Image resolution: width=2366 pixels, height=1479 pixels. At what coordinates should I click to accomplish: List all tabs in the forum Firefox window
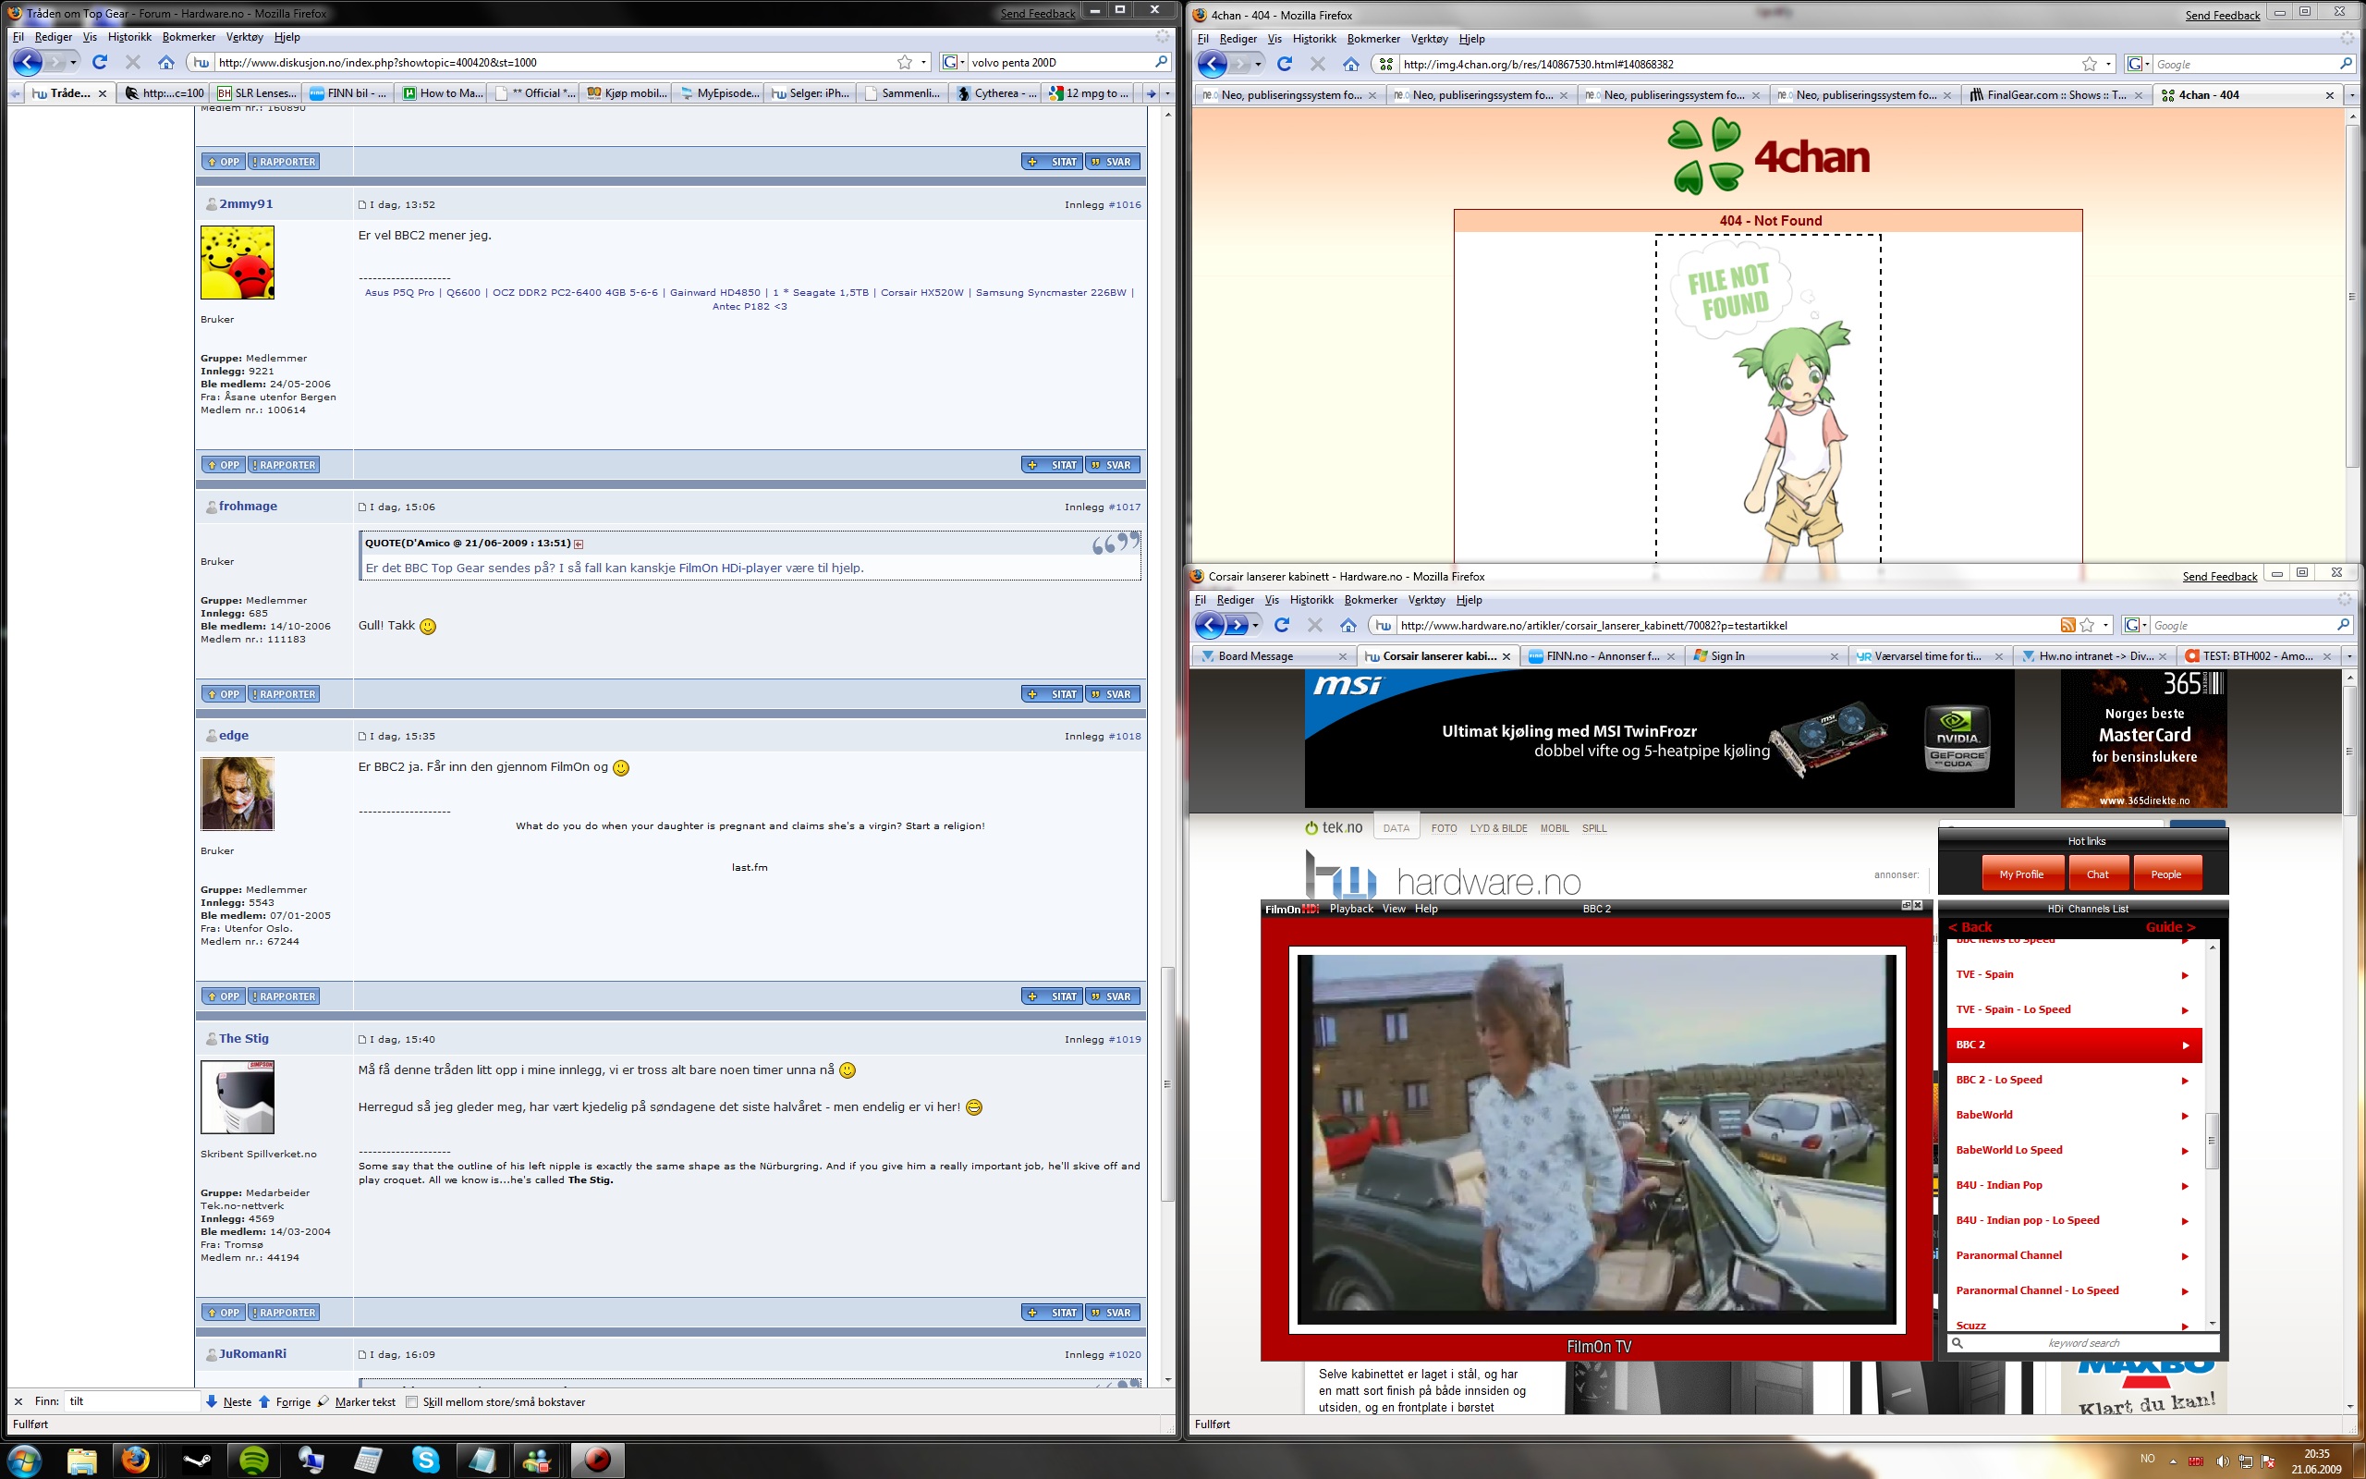pos(1167,94)
